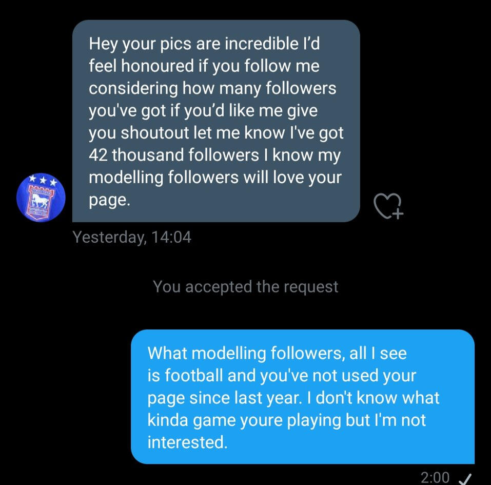The image size is (491, 485).
Task: Click the "Yesterday, 14:04" timestamp
Action: 132,237
